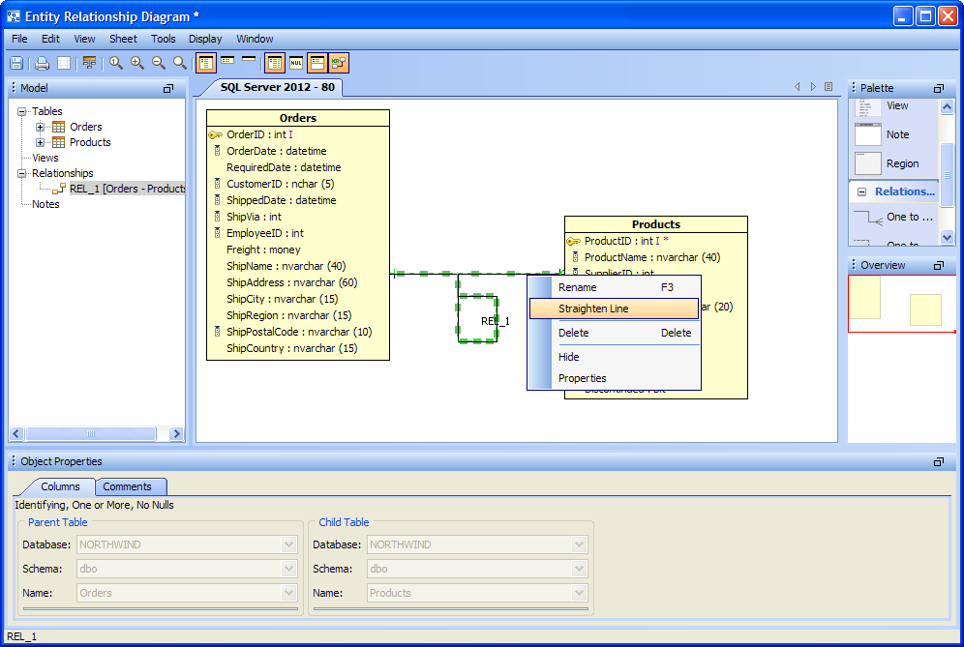This screenshot has width=964, height=647.
Task: Toggle the relationship names display button
Action: [339, 63]
